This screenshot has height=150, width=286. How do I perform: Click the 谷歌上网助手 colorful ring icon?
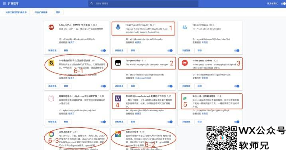click(x=51, y=134)
